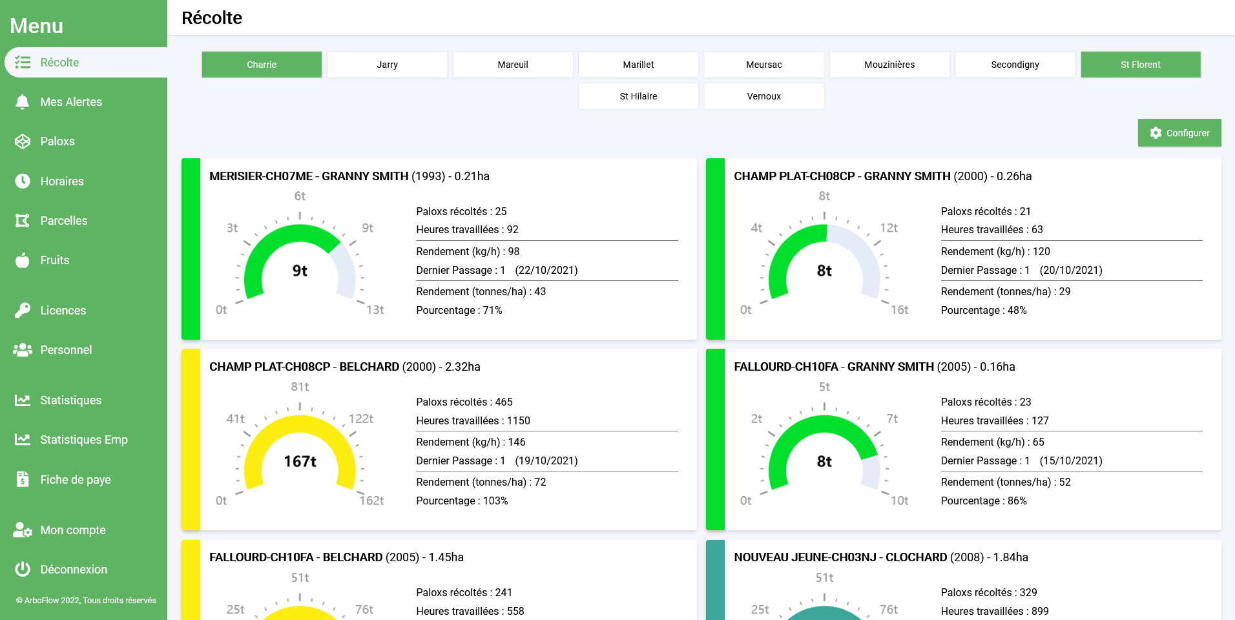Click the ArboFlow 2022 copyright text

[x=86, y=601]
